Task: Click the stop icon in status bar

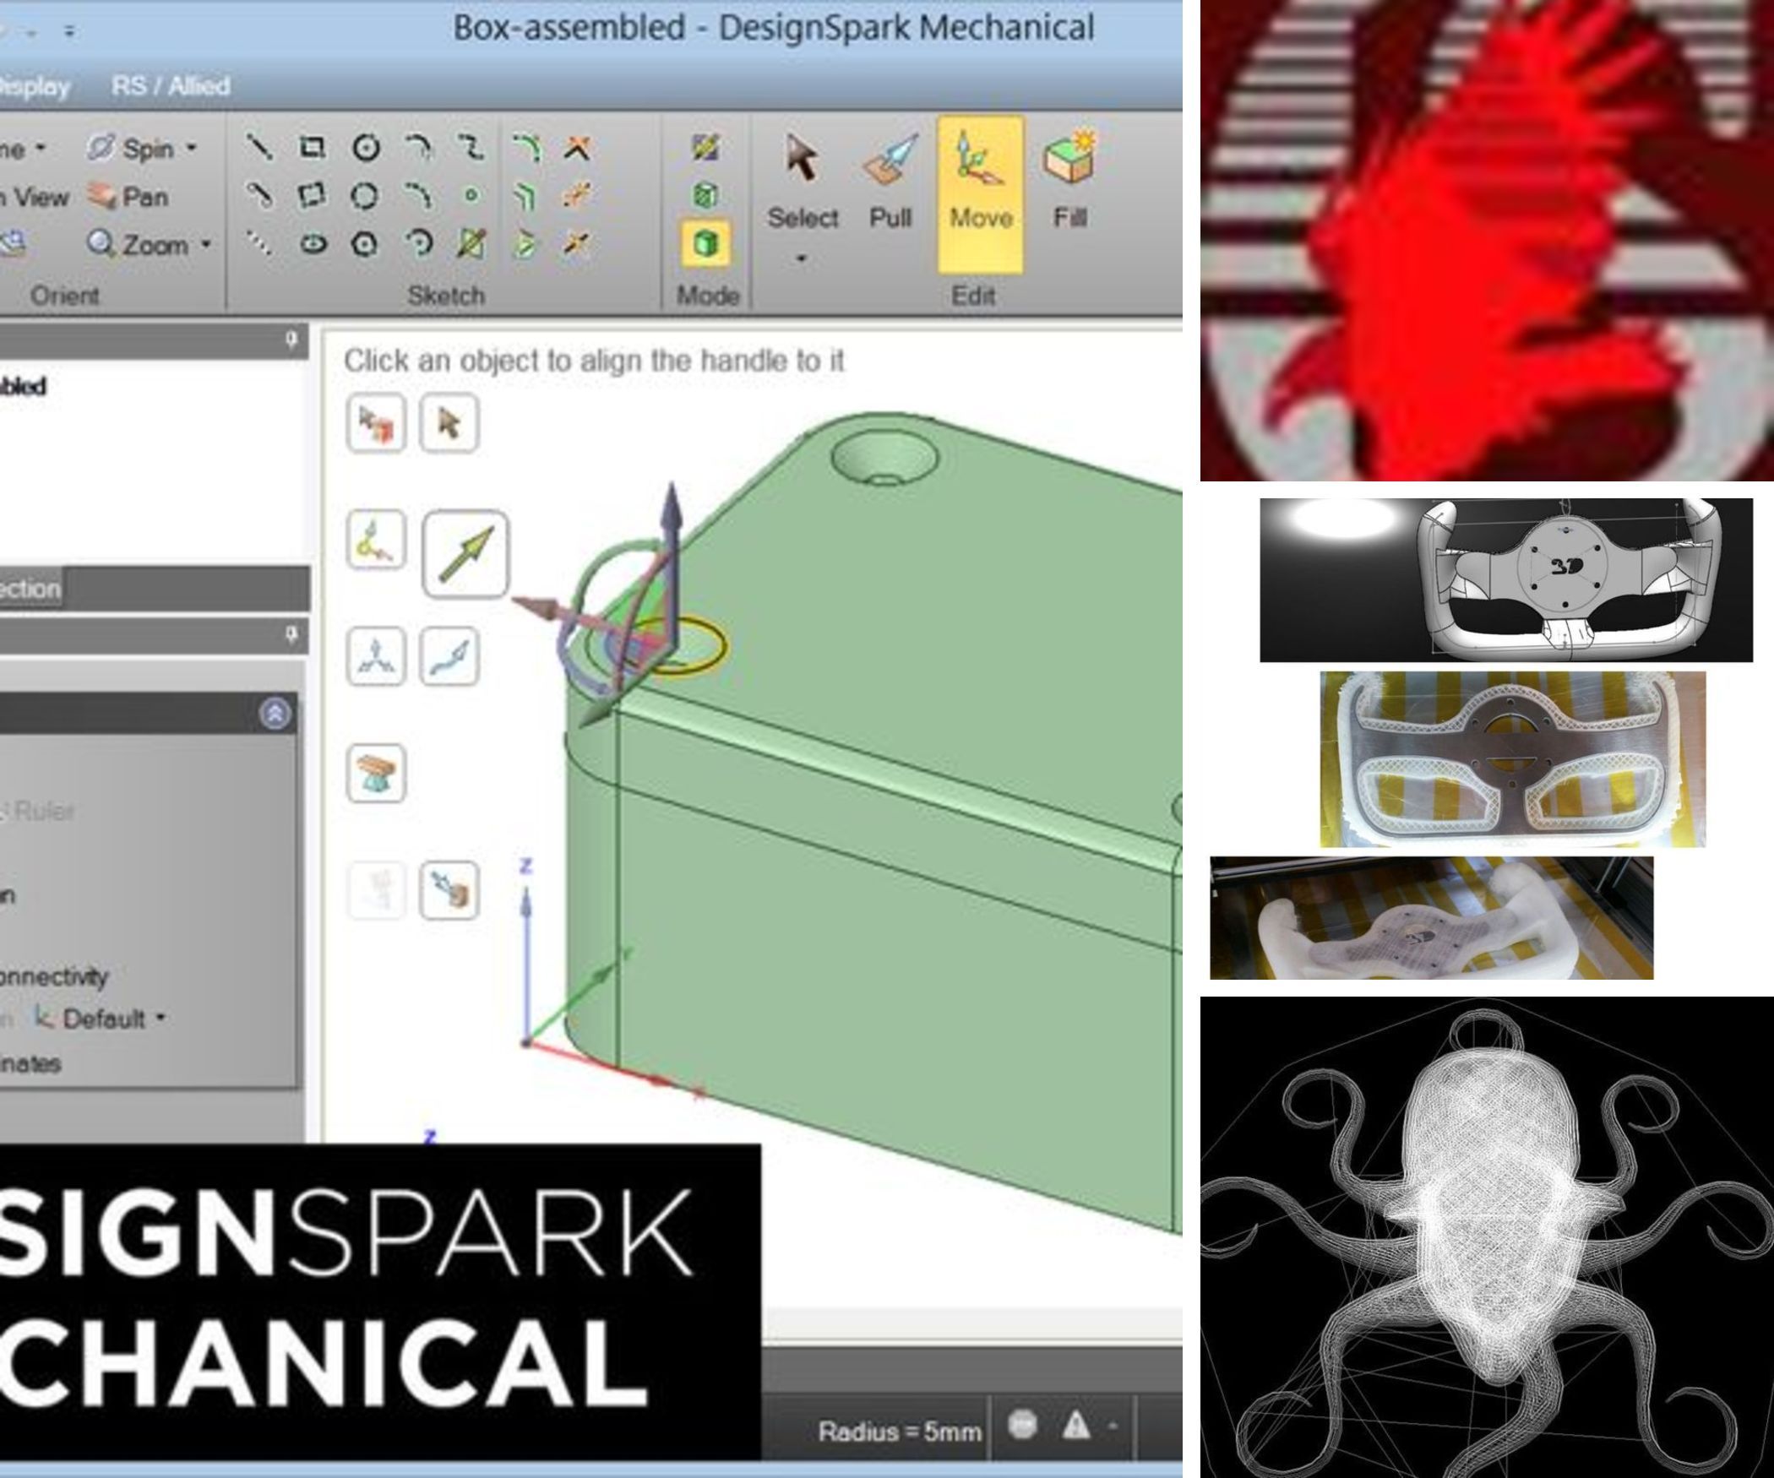Action: click(1022, 1425)
